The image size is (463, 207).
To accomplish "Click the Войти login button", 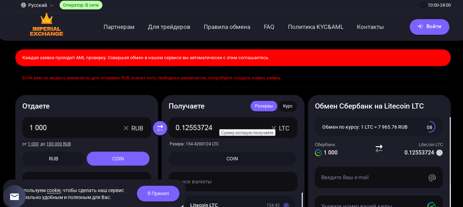I will click(430, 27).
